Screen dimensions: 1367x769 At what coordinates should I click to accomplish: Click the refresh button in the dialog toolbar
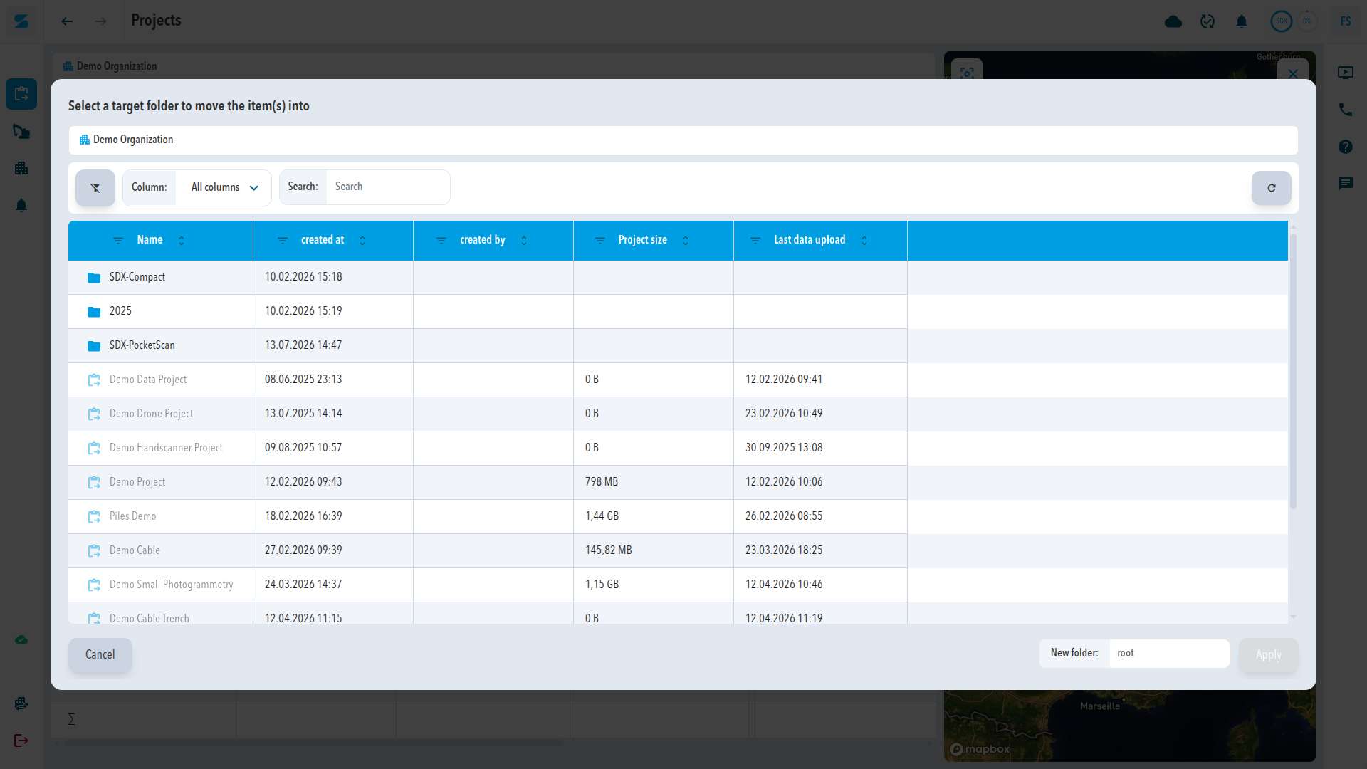click(1271, 188)
